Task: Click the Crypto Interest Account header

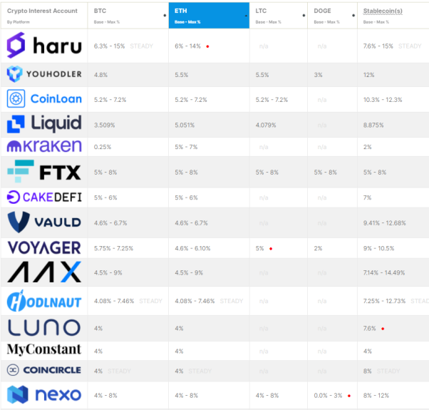Action: click(x=42, y=11)
